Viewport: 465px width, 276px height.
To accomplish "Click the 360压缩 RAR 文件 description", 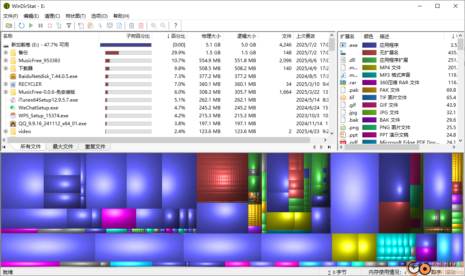I will (399, 83).
